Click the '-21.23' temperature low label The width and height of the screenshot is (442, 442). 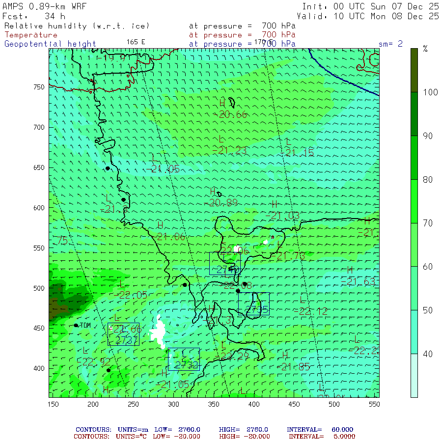[229, 151]
